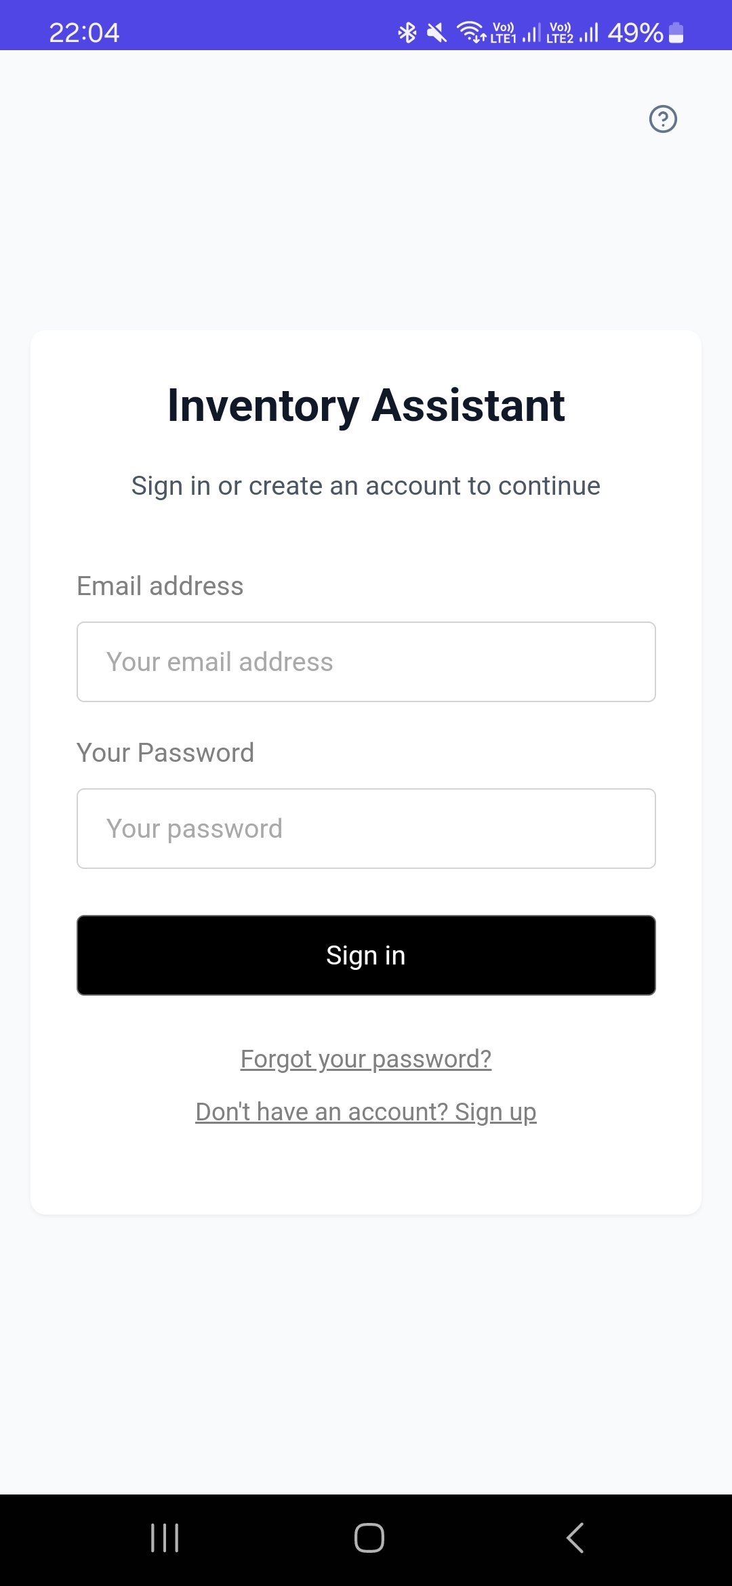Tap the muted sound status icon
Screen dimensions: 732x1586
coord(436,33)
